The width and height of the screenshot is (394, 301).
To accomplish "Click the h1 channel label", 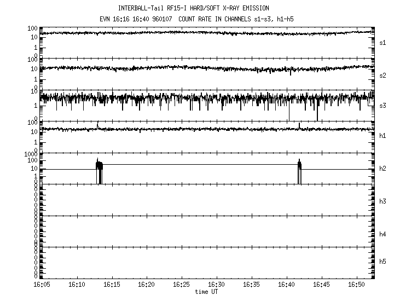I will tap(383, 136).
